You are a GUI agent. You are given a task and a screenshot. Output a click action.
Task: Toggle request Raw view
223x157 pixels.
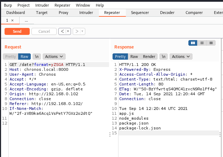click(x=24, y=57)
